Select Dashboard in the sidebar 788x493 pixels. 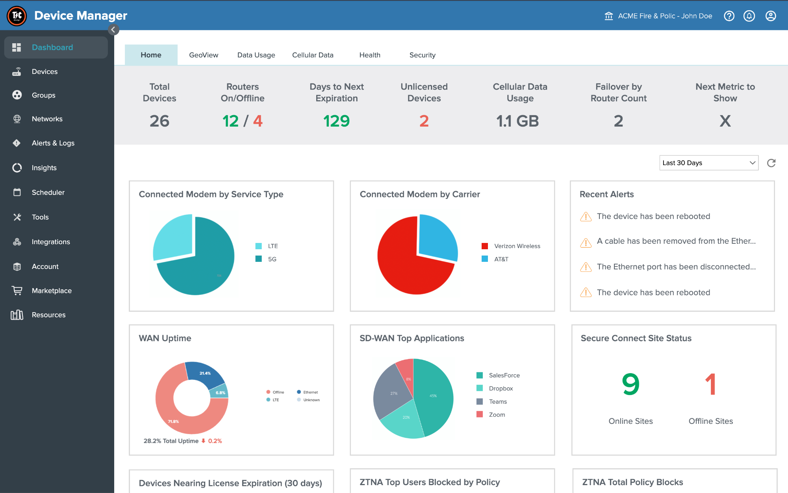pyautogui.click(x=56, y=47)
